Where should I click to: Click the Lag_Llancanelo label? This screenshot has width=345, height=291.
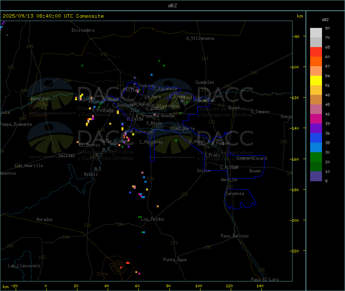pos(24,265)
